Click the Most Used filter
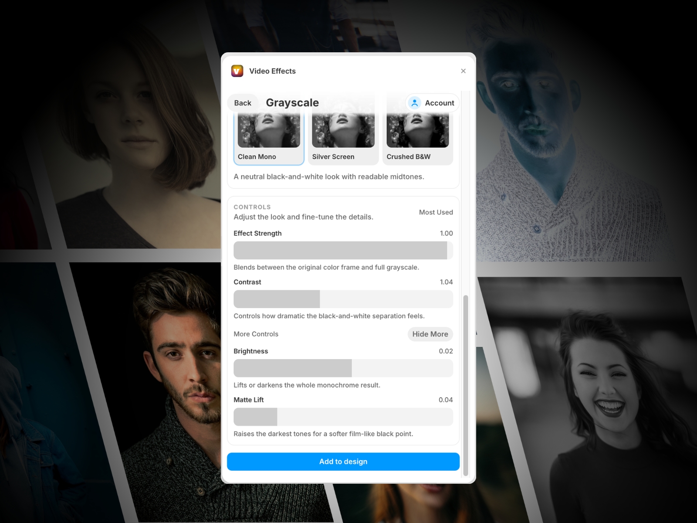This screenshot has width=697, height=523. (x=436, y=212)
